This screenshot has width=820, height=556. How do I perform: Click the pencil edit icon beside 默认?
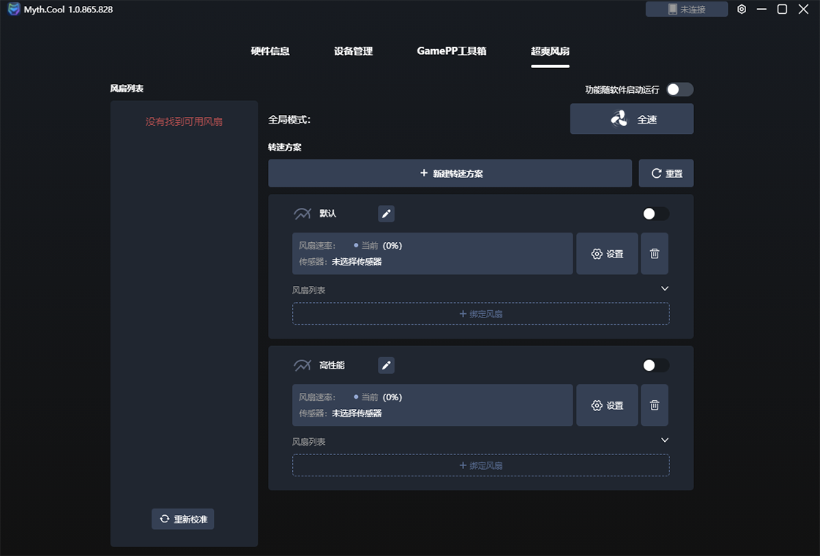tap(386, 214)
